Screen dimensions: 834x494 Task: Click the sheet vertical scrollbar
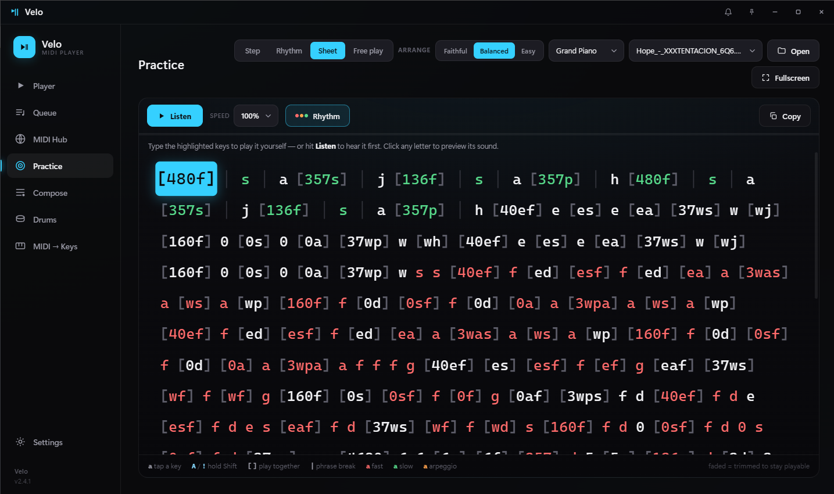click(x=816, y=225)
